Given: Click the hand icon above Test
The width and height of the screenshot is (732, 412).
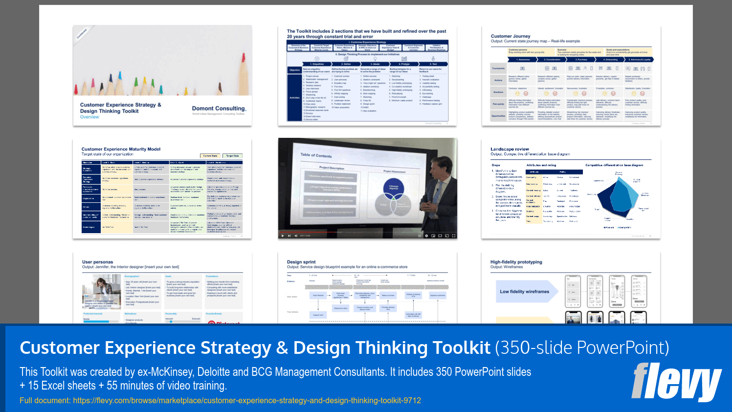Looking at the screenshot, I should (433, 59).
